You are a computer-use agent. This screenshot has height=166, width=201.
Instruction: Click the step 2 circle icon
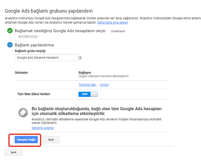click(x=10, y=45)
